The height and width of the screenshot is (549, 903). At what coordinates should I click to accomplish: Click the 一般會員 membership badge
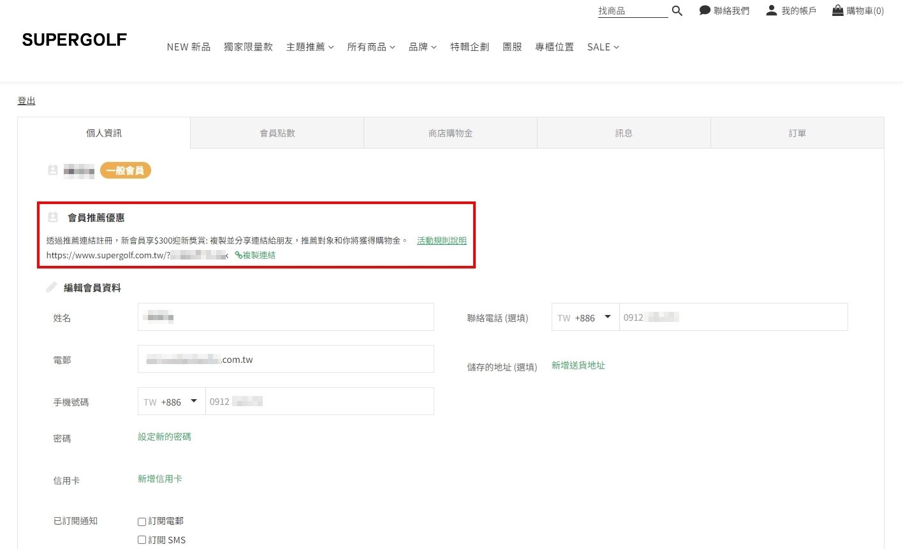click(126, 171)
